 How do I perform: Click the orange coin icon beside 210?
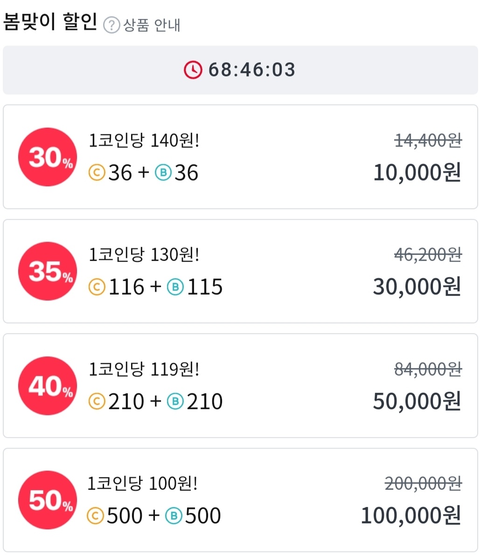(97, 402)
